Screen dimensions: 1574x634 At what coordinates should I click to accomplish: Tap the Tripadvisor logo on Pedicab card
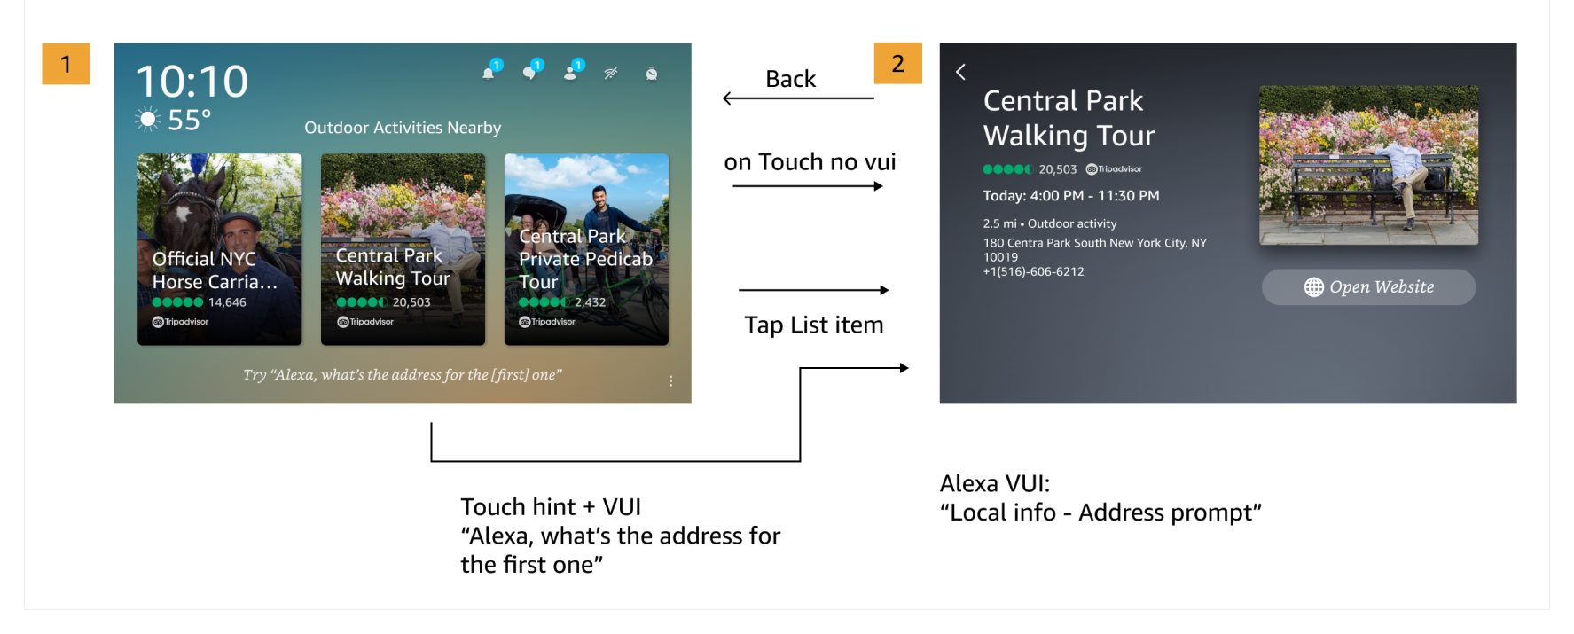tap(547, 322)
